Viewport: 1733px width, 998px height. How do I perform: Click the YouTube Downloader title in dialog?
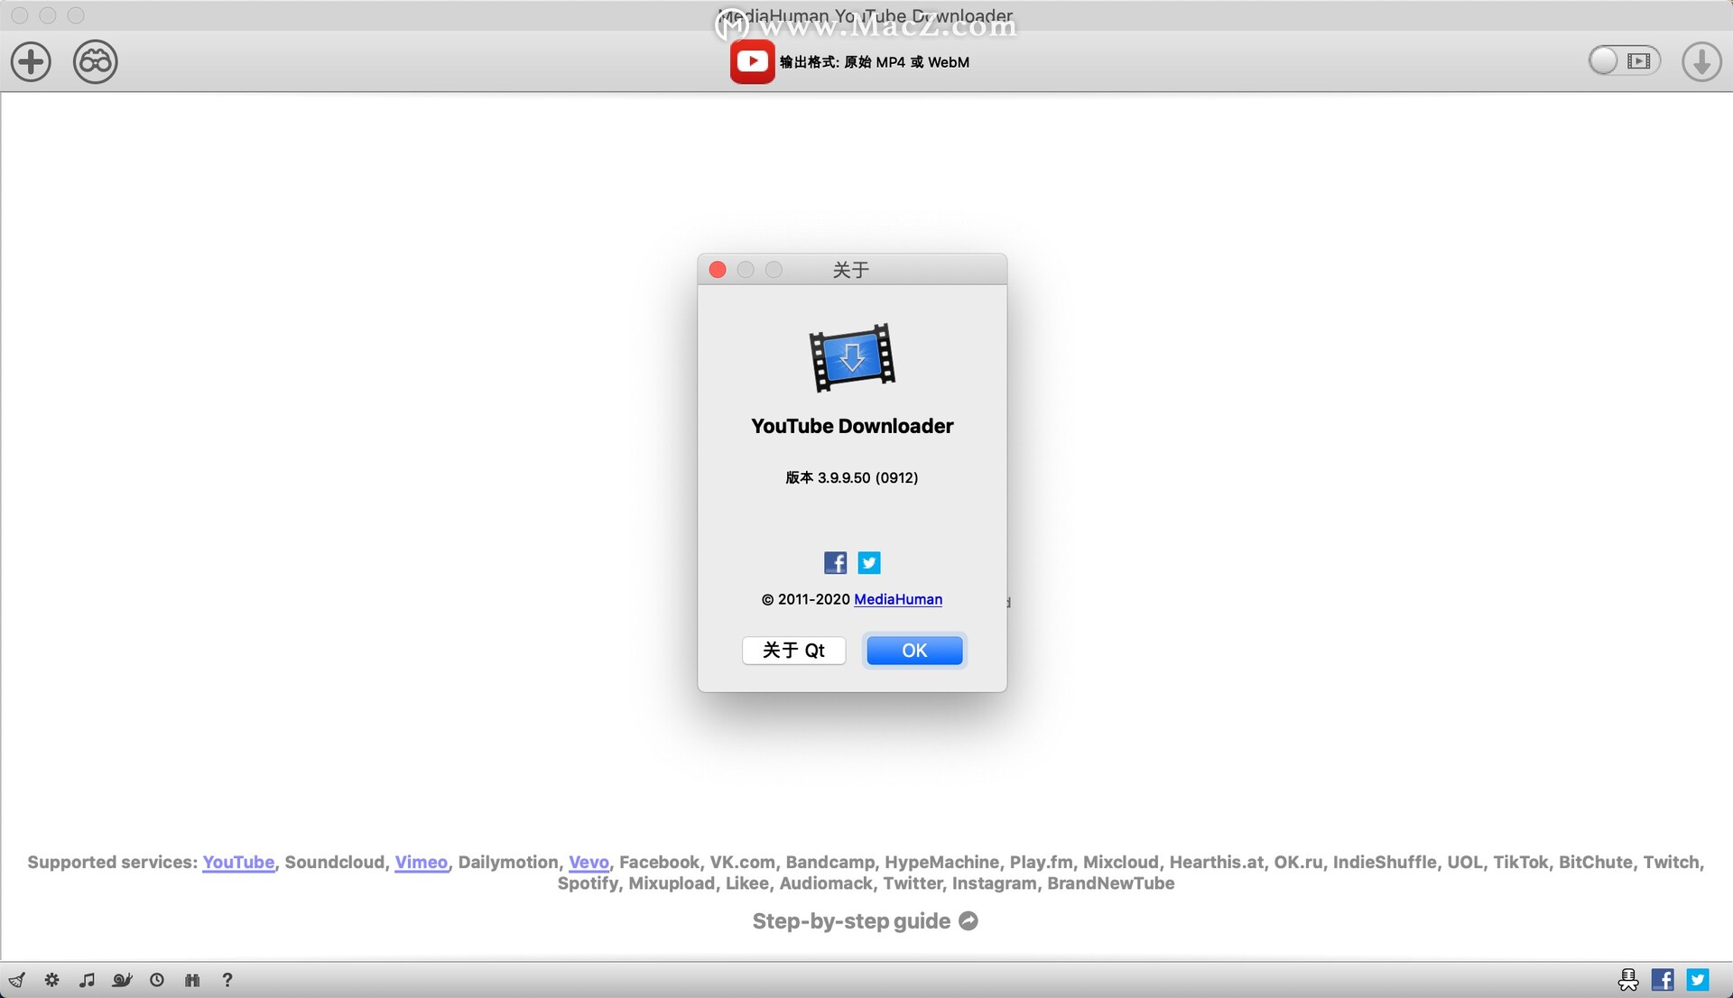852,426
